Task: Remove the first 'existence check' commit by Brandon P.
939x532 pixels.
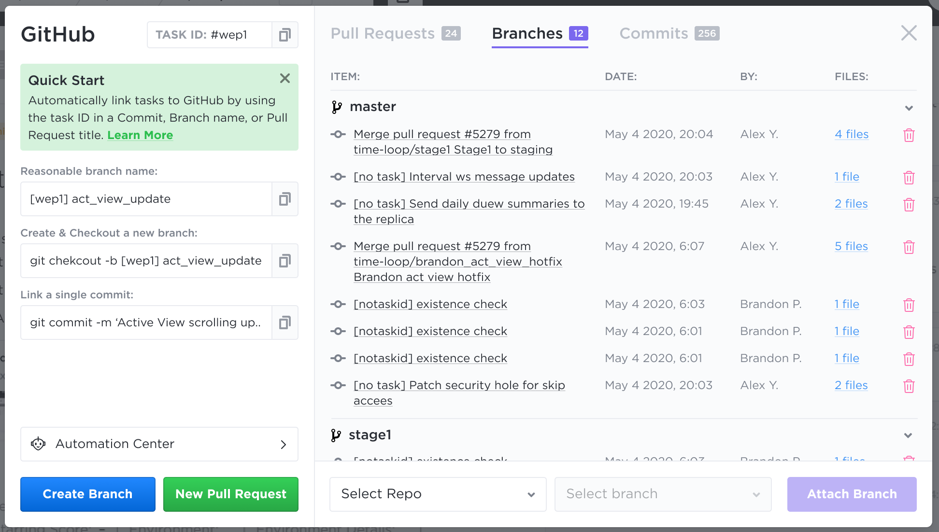Action: (909, 305)
